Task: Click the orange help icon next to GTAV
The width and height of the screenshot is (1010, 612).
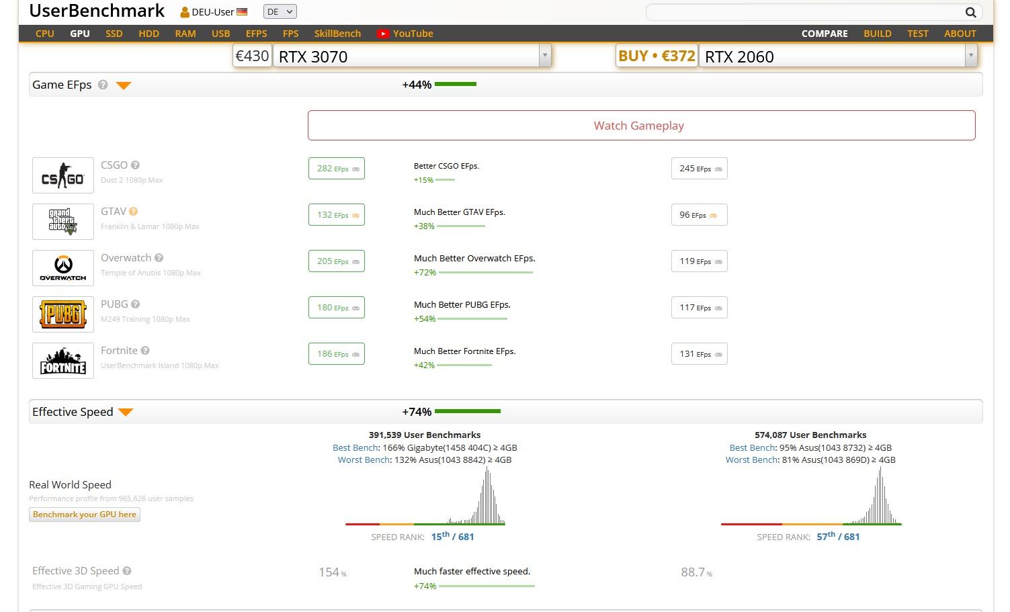Action: pos(134,212)
